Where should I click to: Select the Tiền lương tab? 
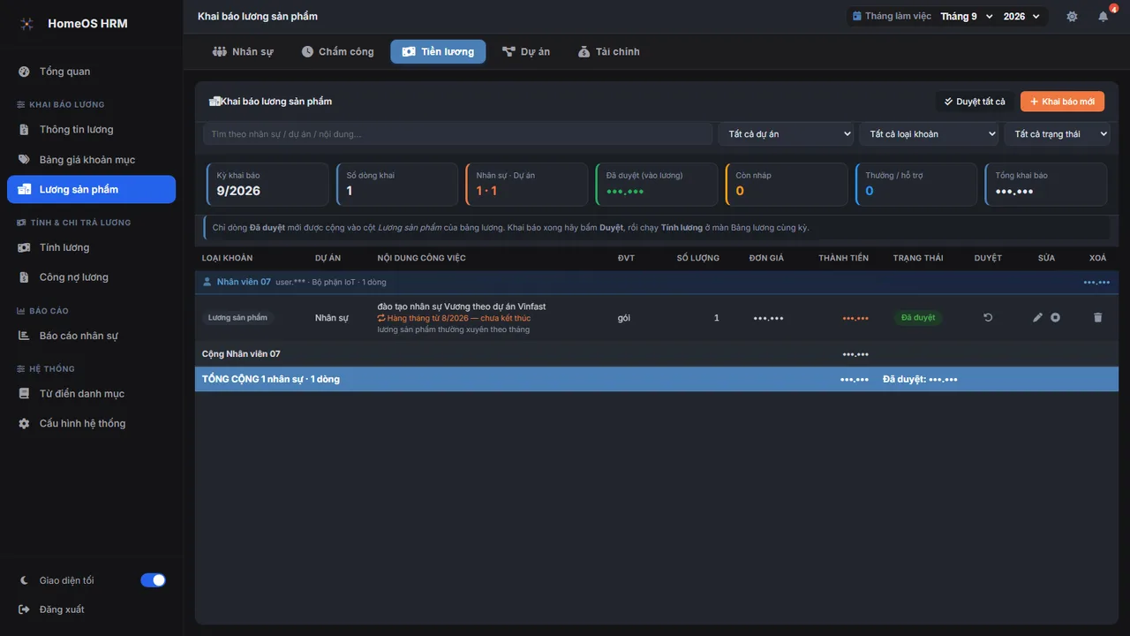coord(438,52)
